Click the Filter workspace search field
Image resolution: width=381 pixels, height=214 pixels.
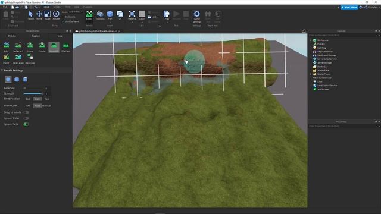click(343, 36)
